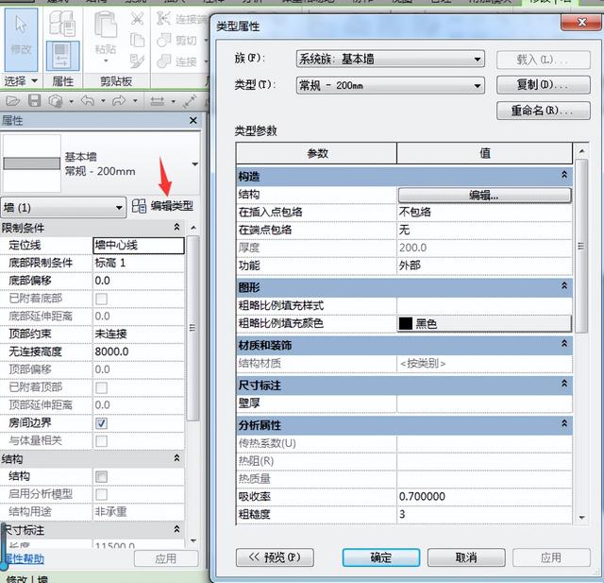This screenshot has height=583, width=604.
Task: Click the Match Type Properties brush icon
Action: coord(137,60)
